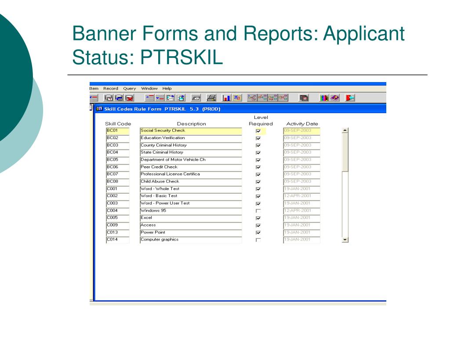Click the eraser clear icon
Screen dimensions: 450x337
196,98
